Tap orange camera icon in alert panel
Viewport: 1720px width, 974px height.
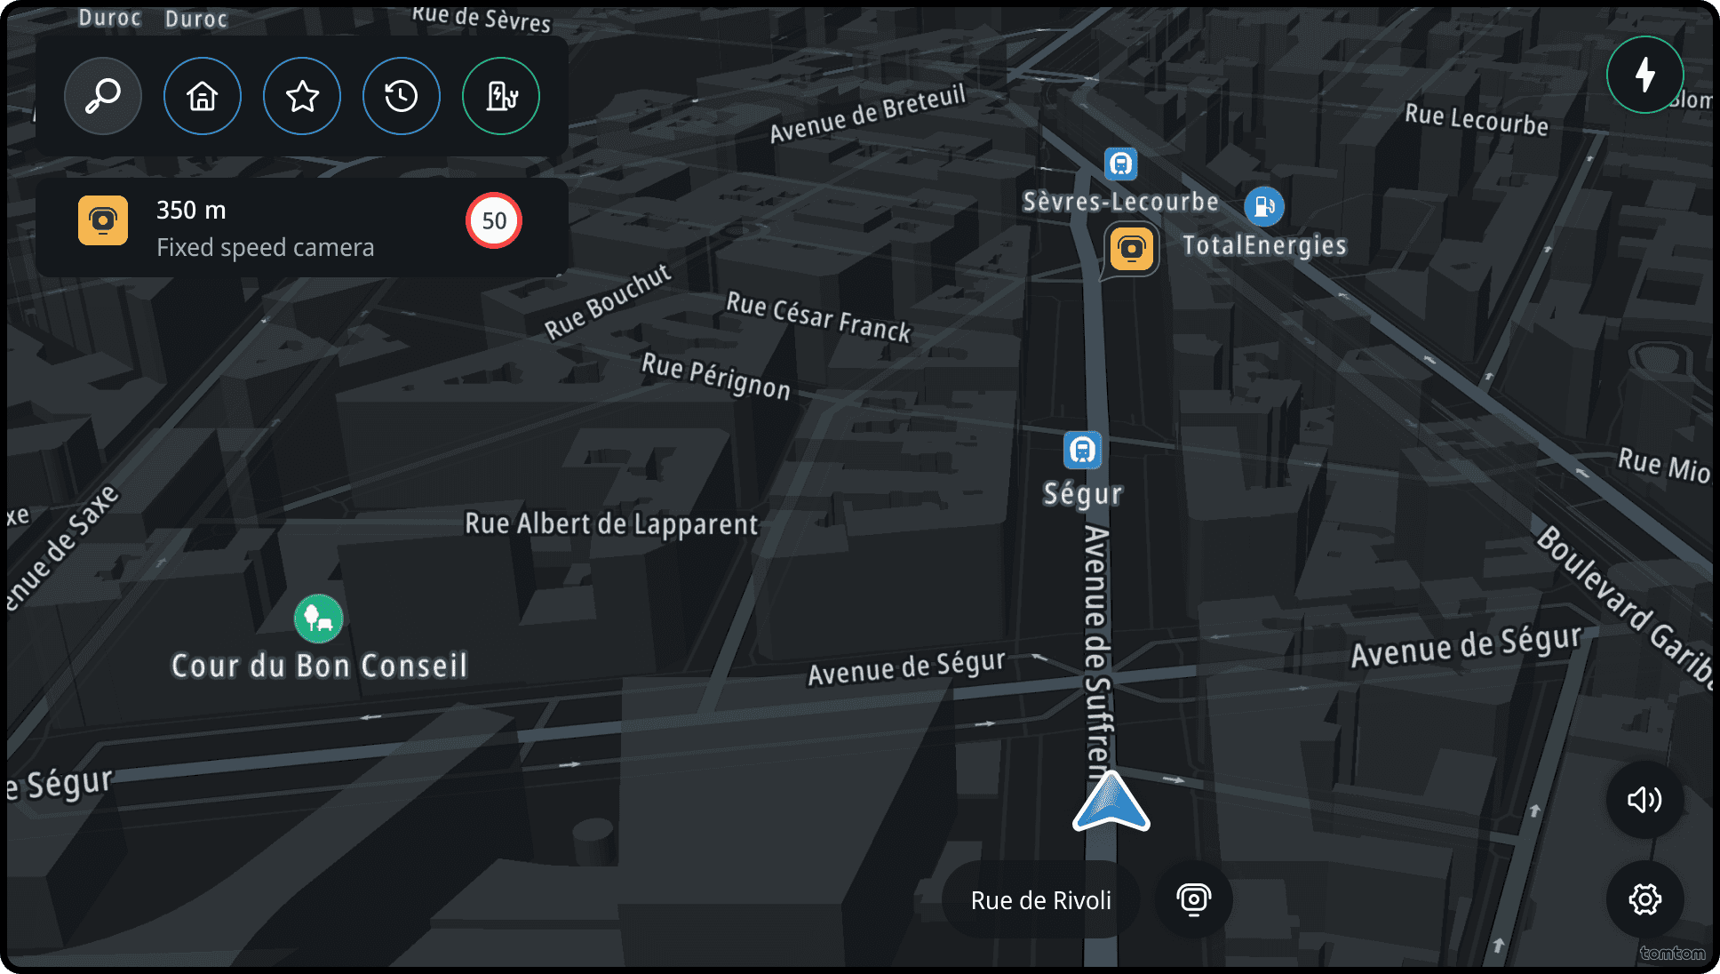(x=103, y=220)
